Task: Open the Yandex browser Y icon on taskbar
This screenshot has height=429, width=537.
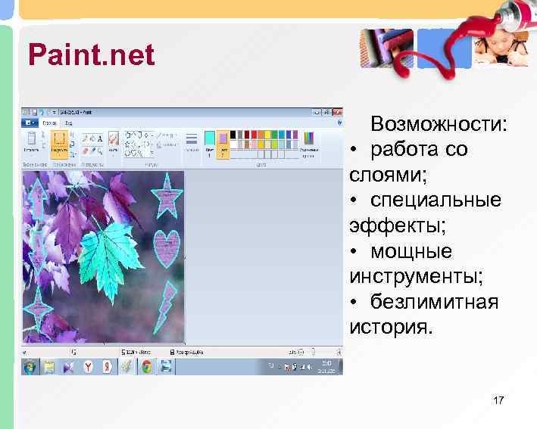Action: click(x=89, y=367)
